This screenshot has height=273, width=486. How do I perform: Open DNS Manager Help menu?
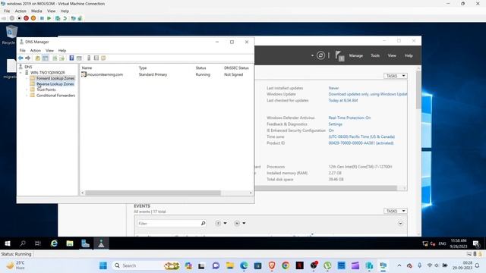[62, 51]
